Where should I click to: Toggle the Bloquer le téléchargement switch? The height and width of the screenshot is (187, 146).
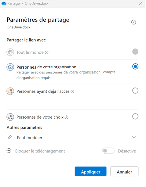coord(108,151)
